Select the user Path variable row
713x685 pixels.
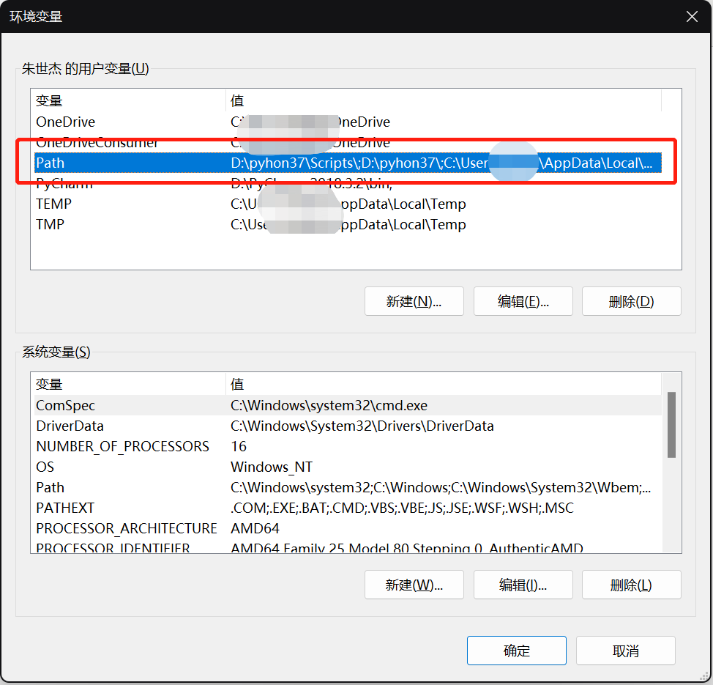[x=348, y=163]
